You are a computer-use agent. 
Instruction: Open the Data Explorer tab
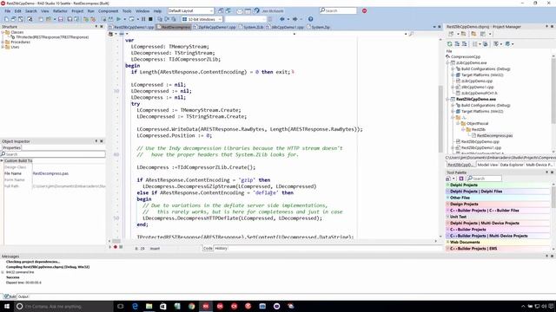(x=512, y=165)
